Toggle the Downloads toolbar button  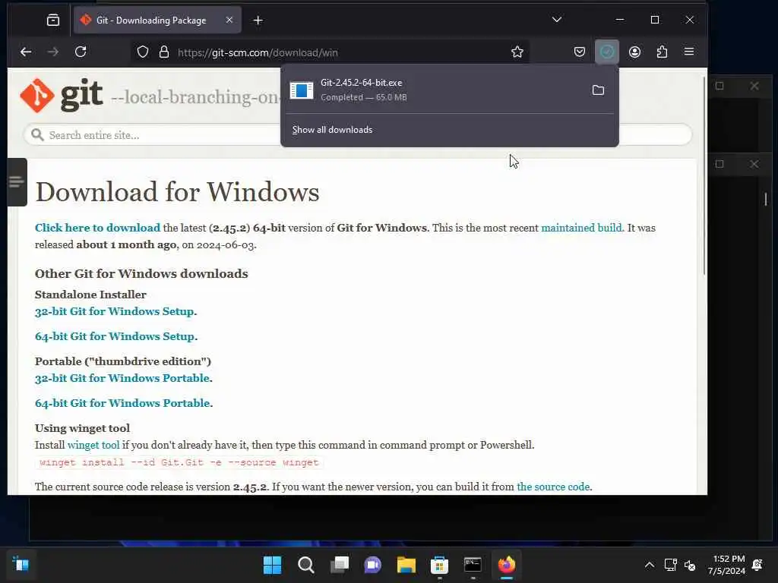(x=607, y=52)
